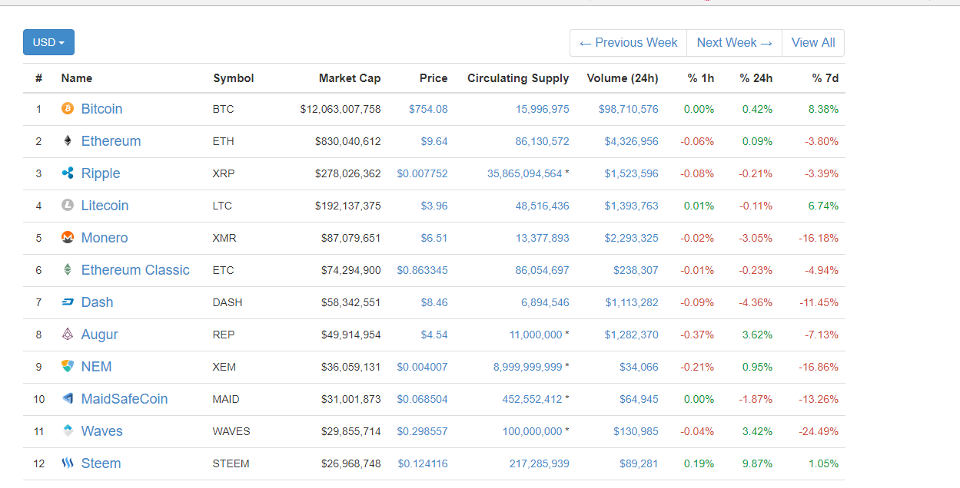Click Monero 7d change -16.18%
This screenshot has width=960, height=488.
click(818, 238)
